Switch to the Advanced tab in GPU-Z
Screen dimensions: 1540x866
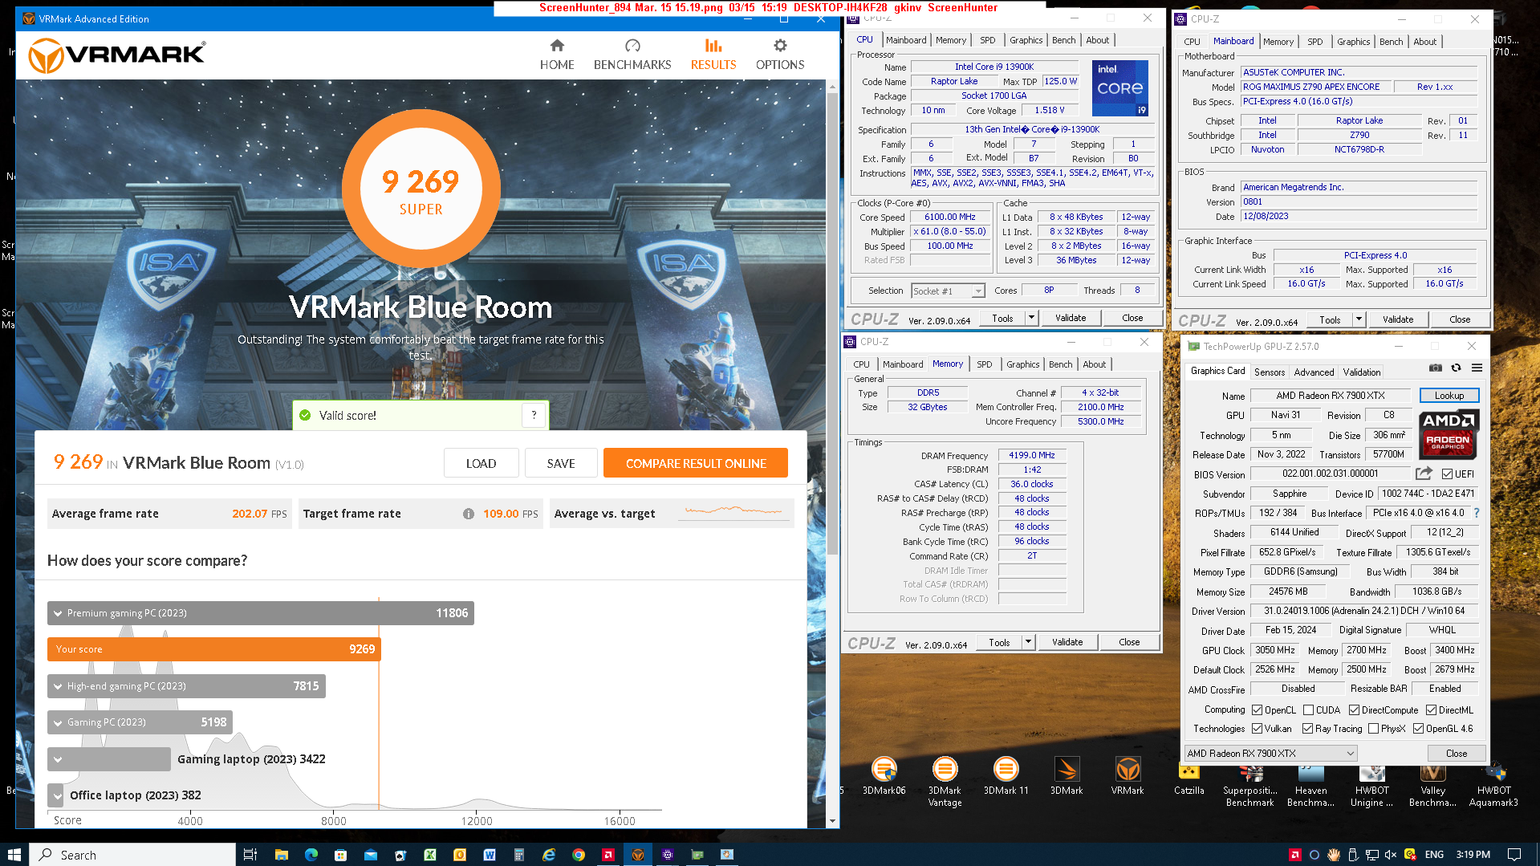[1314, 372]
